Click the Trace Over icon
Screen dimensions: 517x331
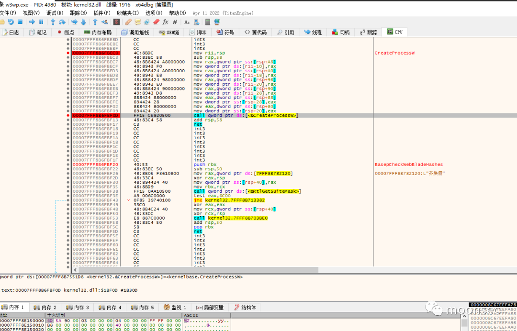[83, 22]
